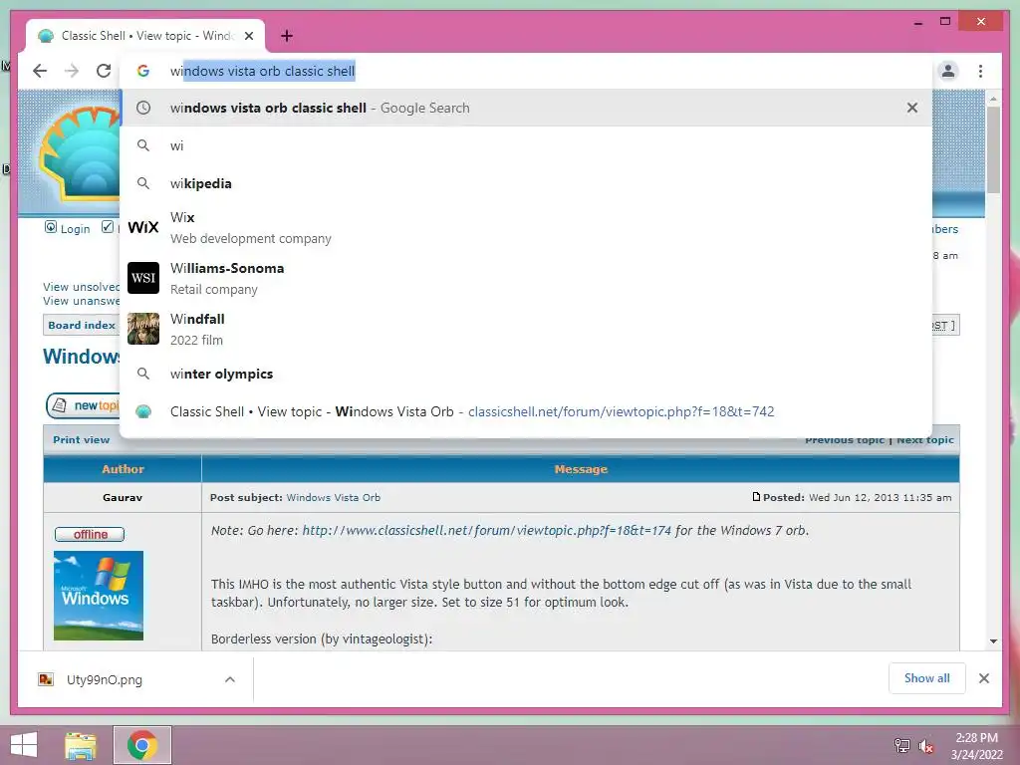Open the Windows Start button
The width and height of the screenshot is (1020, 765).
click(24, 745)
